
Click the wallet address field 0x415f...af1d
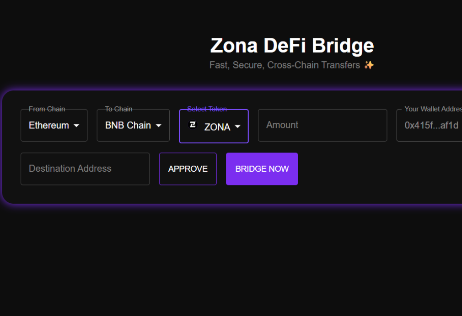(x=430, y=125)
